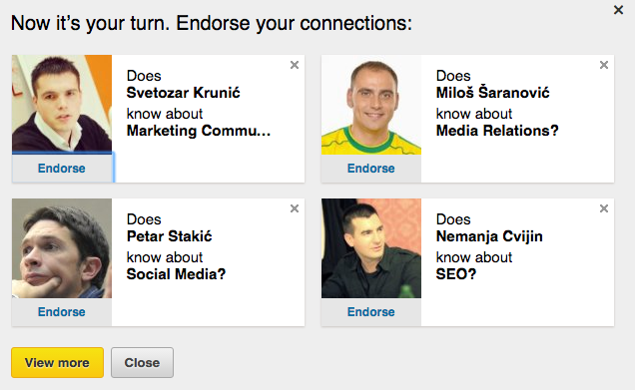Endorse Petar Stakić for Social Media
Viewport: 635px width, 390px height.
[x=62, y=312]
